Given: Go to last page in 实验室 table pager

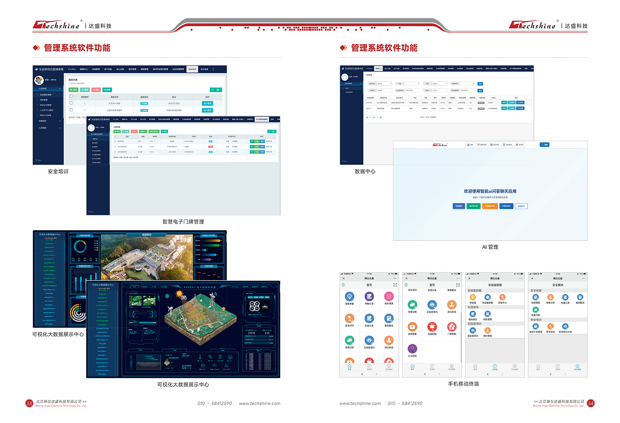Looking at the screenshot, I should pyautogui.click(x=381, y=117).
